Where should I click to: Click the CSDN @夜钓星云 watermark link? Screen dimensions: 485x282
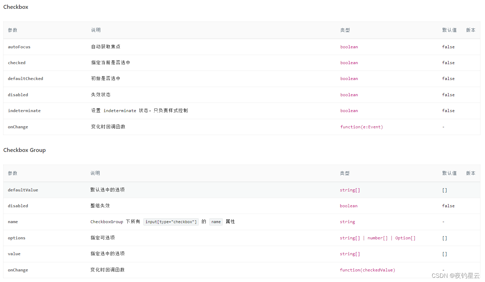[455, 275]
